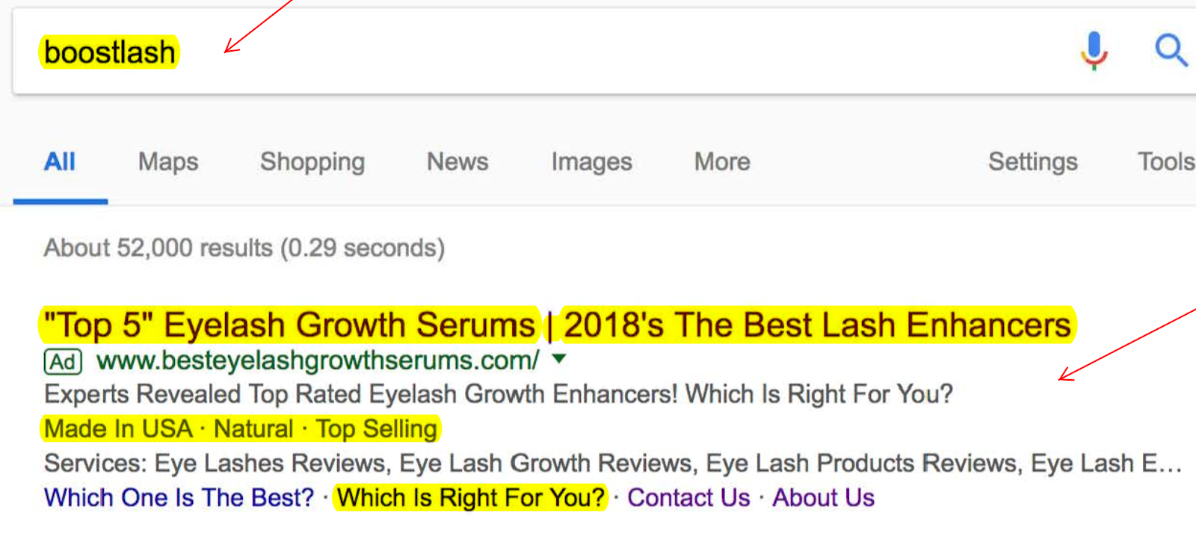Select the All results tab
Screen dimensions: 1196x534
(60, 162)
